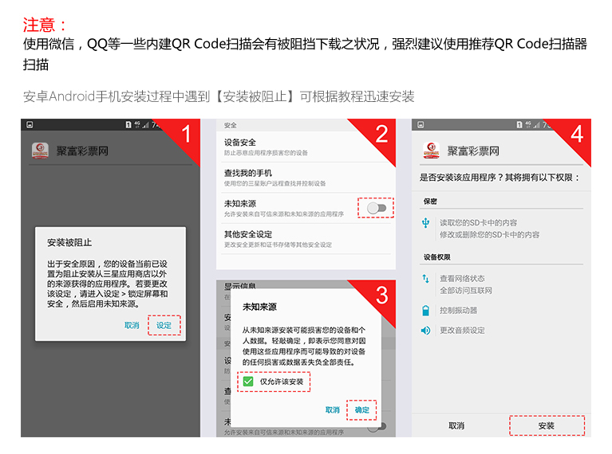Click the USB icon beside SD card permission
The width and height of the screenshot is (612, 454).
pyautogui.click(x=426, y=223)
